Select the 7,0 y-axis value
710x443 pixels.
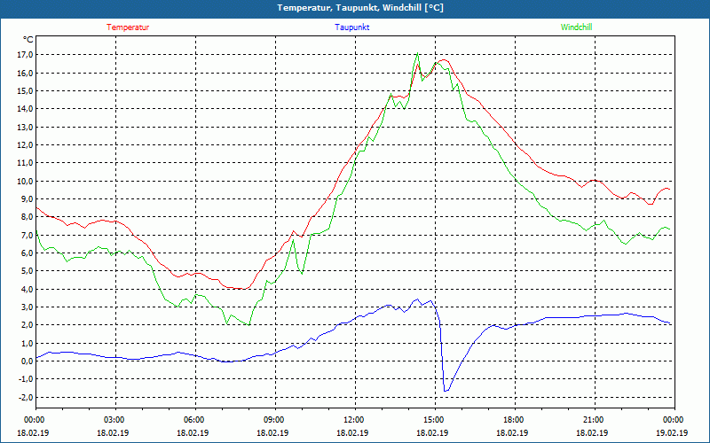27,235
